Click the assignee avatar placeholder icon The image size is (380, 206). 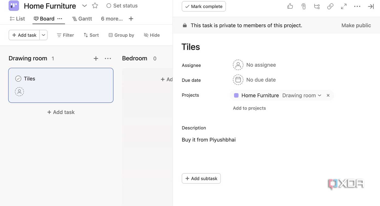point(238,65)
